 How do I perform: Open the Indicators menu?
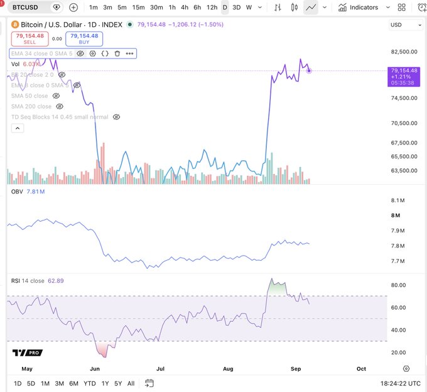(x=358, y=8)
